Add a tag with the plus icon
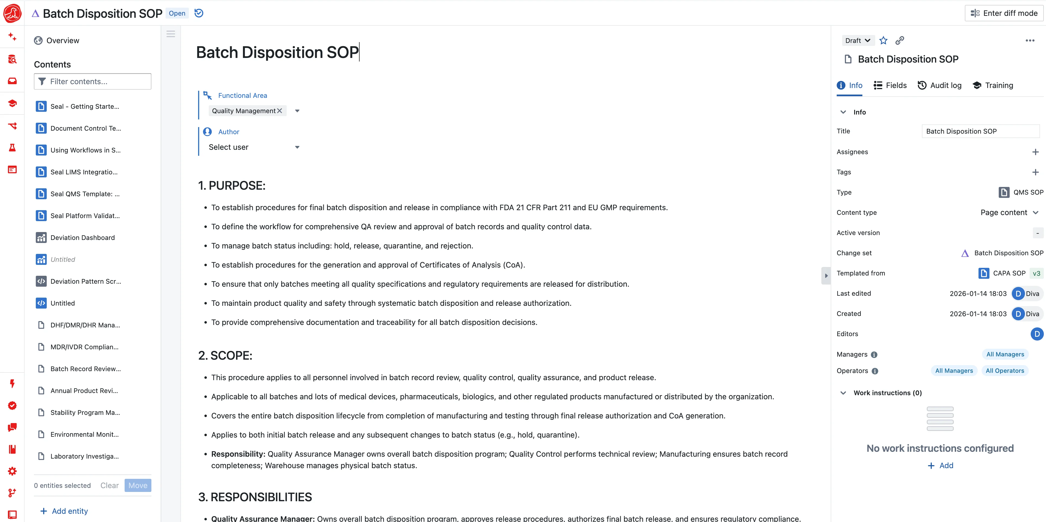 pyautogui.click(x=1035, y=172)
